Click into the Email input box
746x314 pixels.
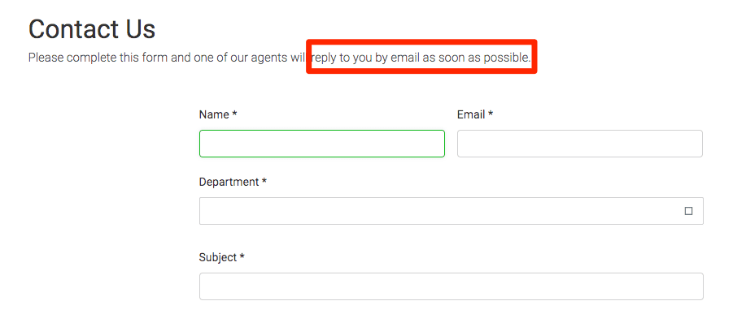click(x=580, y=144)
